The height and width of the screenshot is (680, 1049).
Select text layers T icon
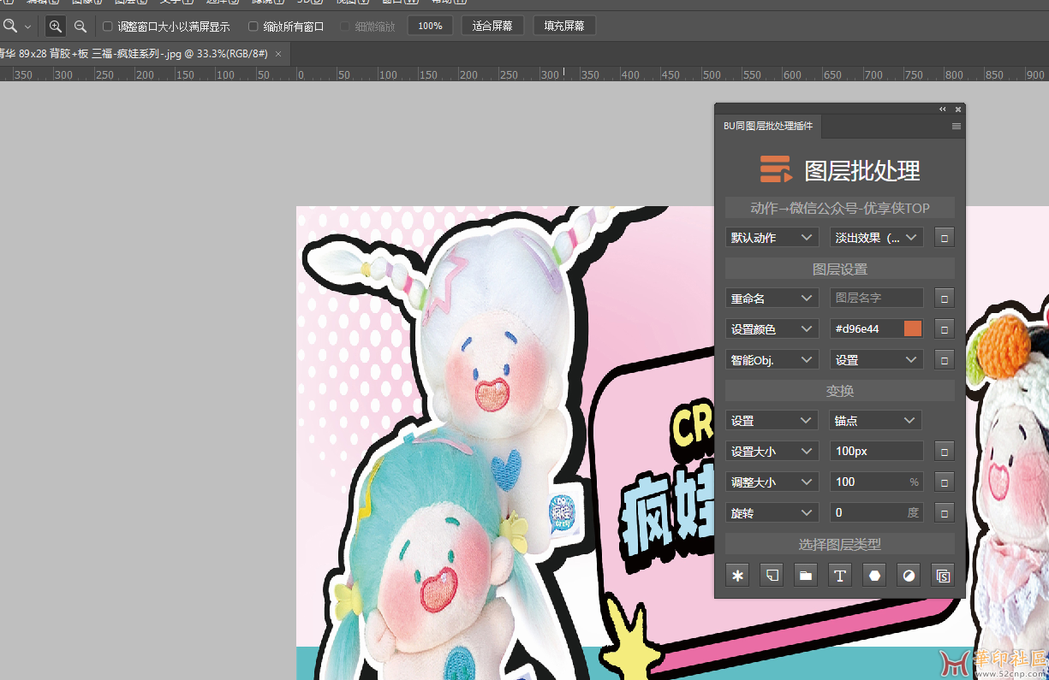(x=840, y=576)
